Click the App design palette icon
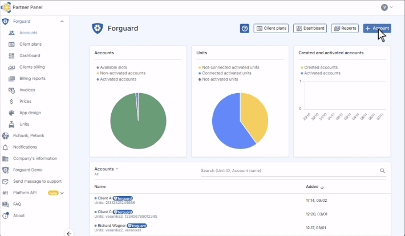Screen dimensions: 405x236 [x=11, y=113]
